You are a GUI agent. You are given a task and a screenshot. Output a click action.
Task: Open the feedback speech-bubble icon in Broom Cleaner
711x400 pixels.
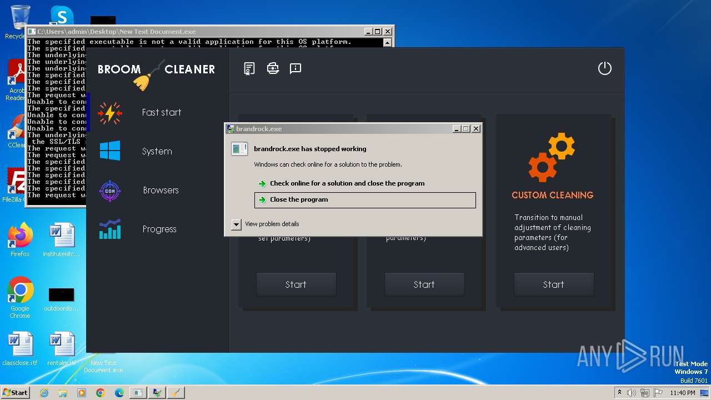click(296, 68)
